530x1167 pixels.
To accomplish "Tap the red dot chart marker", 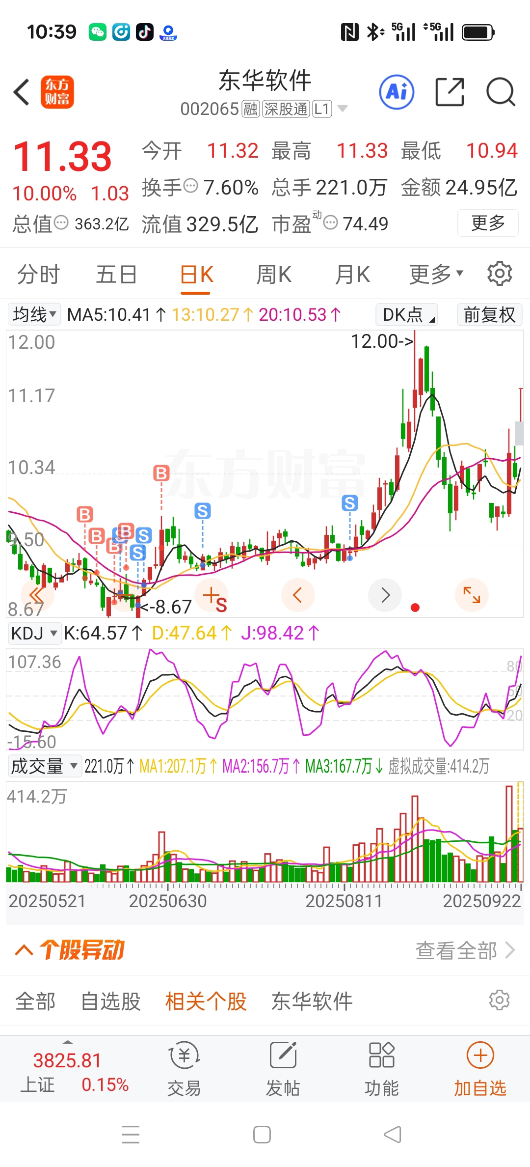I will tap(415, 608).
